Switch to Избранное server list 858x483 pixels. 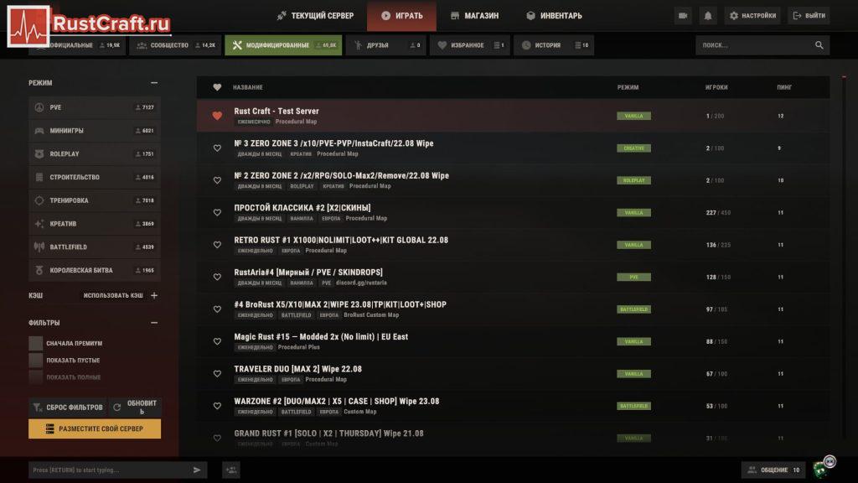click(469, 45)
